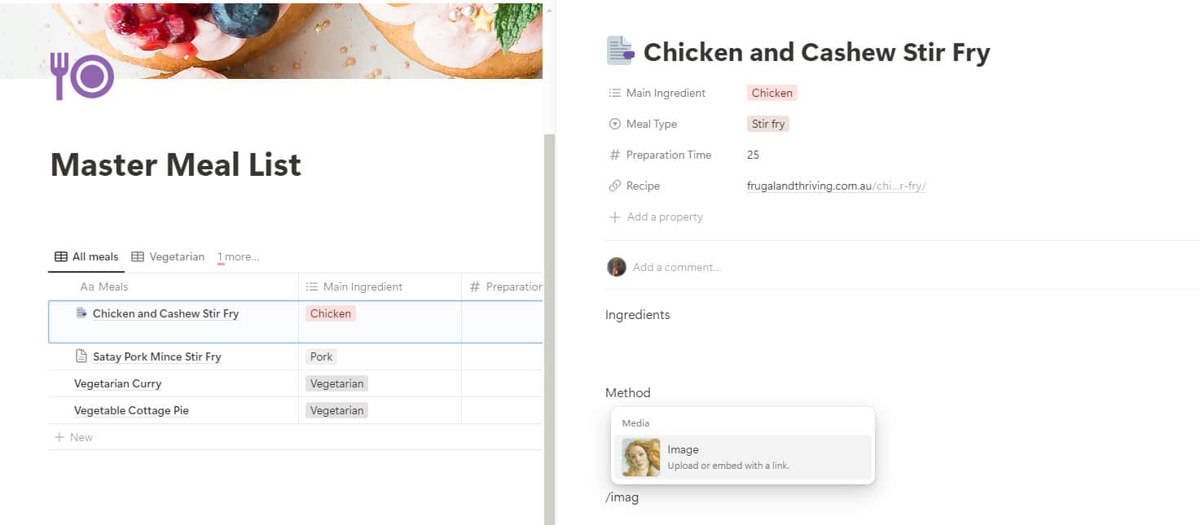Click the Add a comment field
The height and width of the screenshot is (525, 1200).
677,267
